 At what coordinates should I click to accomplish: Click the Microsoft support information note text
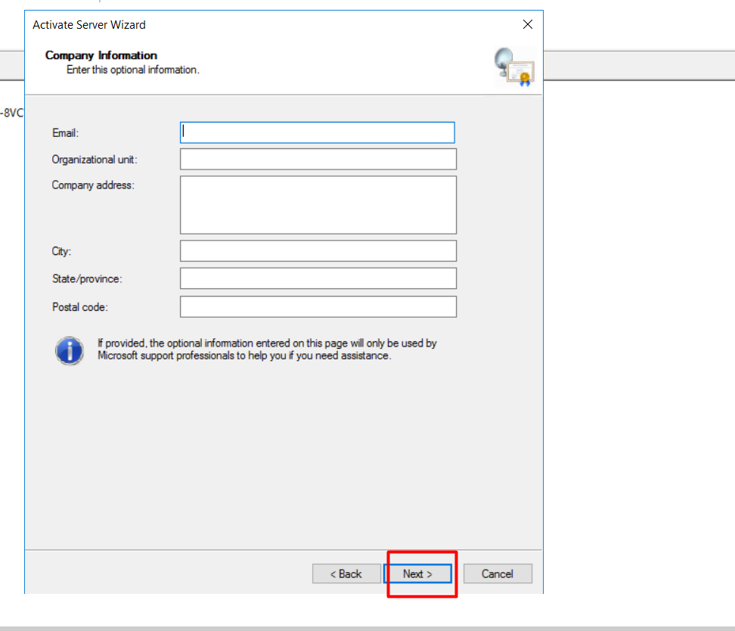[267, 350]
